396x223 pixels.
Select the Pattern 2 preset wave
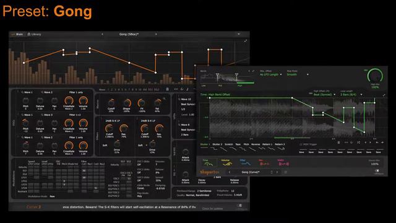click(280, 144)
